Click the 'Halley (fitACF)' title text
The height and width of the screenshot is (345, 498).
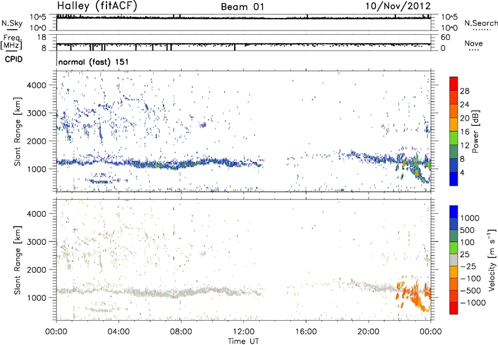[97, 6]
